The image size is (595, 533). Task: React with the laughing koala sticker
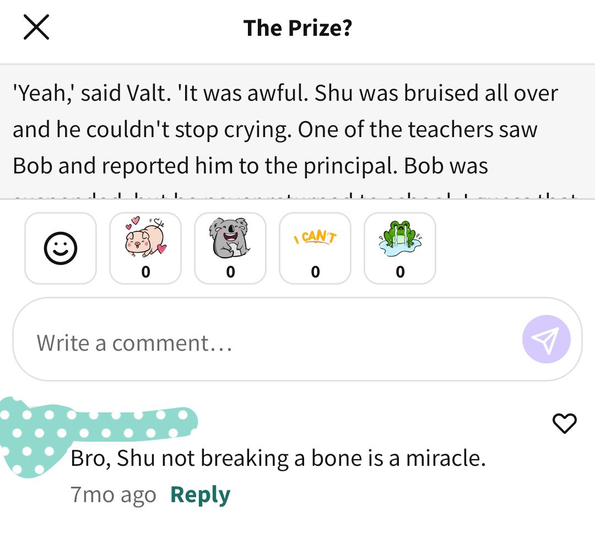tap(230, 248)
